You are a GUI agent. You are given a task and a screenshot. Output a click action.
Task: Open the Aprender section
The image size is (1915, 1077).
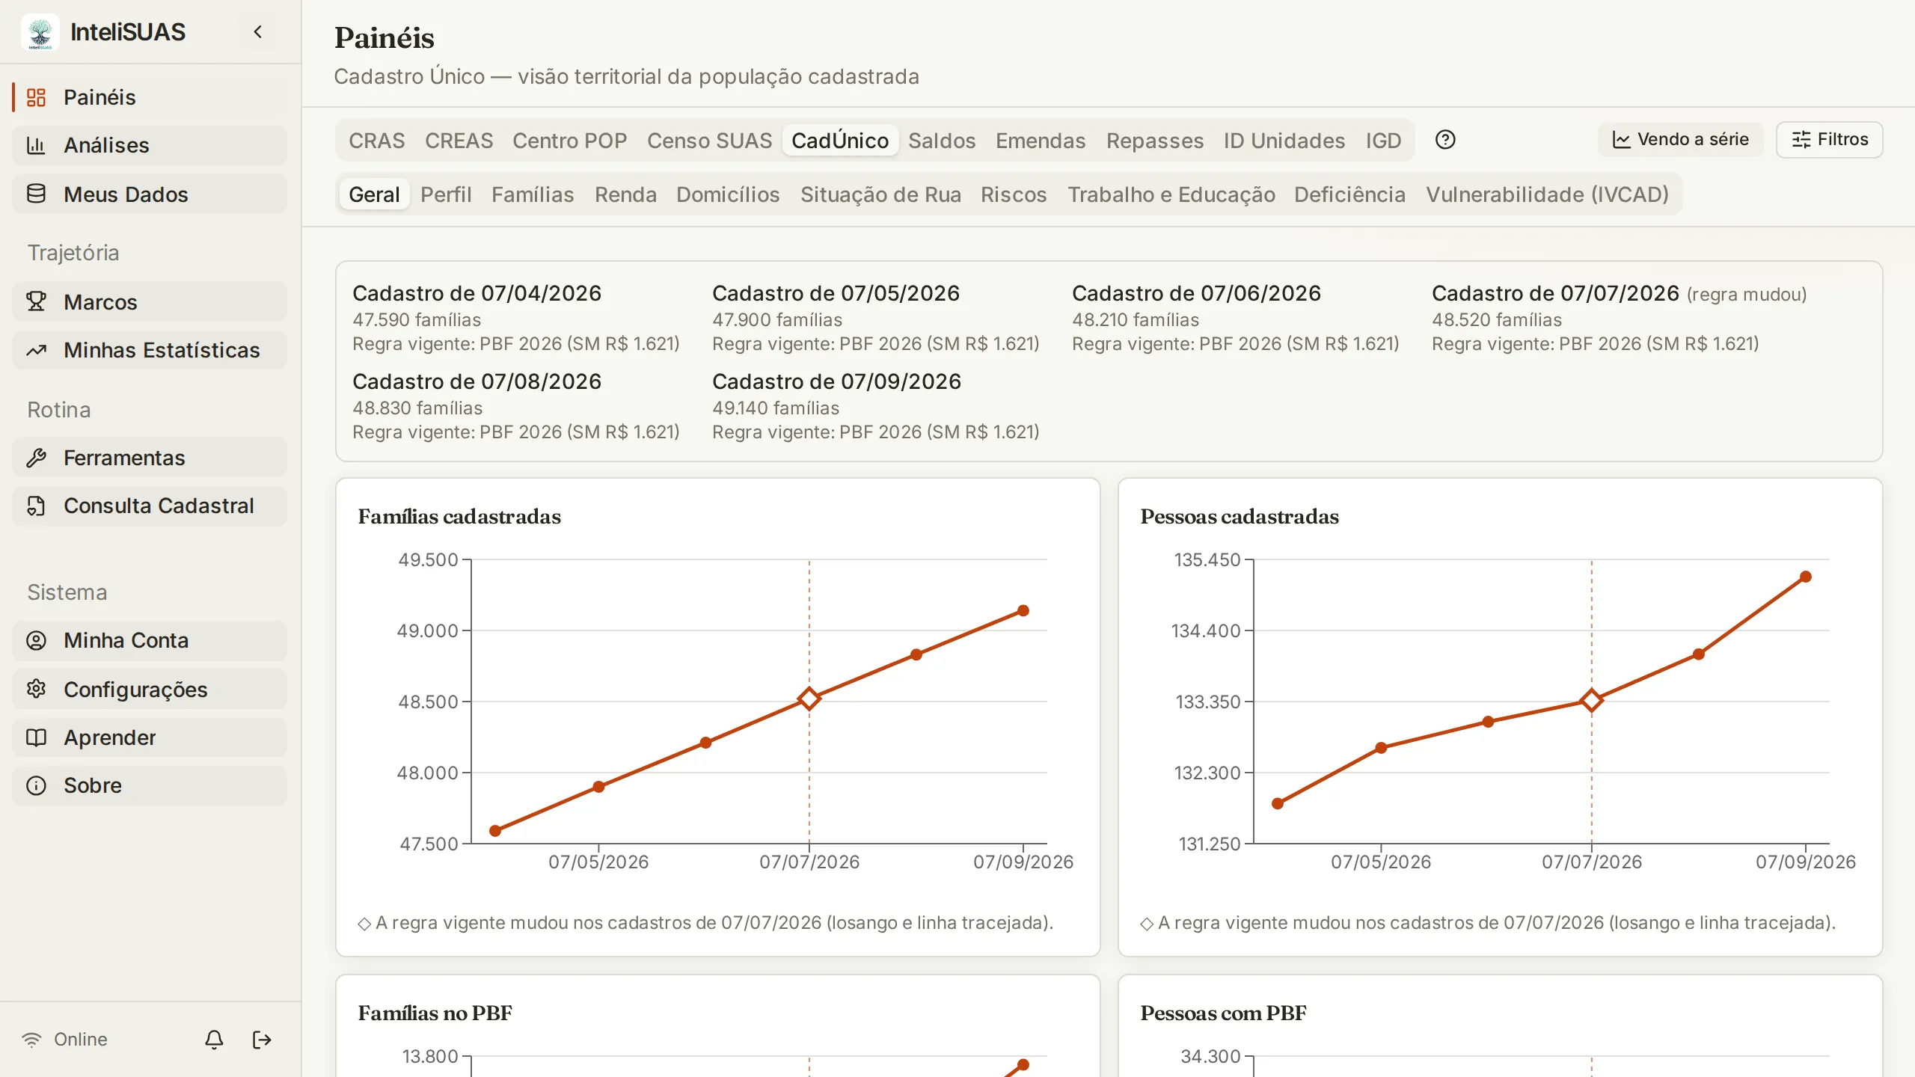(x=150, y=737)
